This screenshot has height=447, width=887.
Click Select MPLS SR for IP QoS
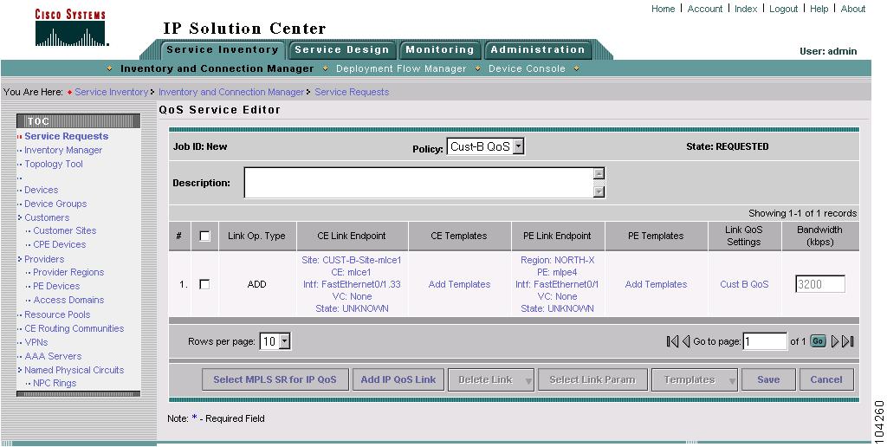pos(275,379)
